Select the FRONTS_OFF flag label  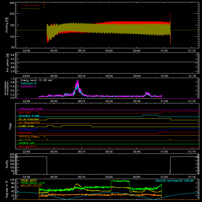27,143
